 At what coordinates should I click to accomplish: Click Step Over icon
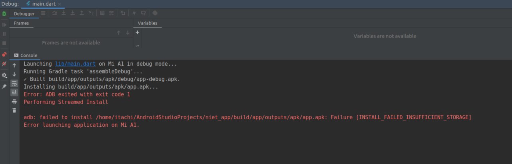click(x=55, y=13)
